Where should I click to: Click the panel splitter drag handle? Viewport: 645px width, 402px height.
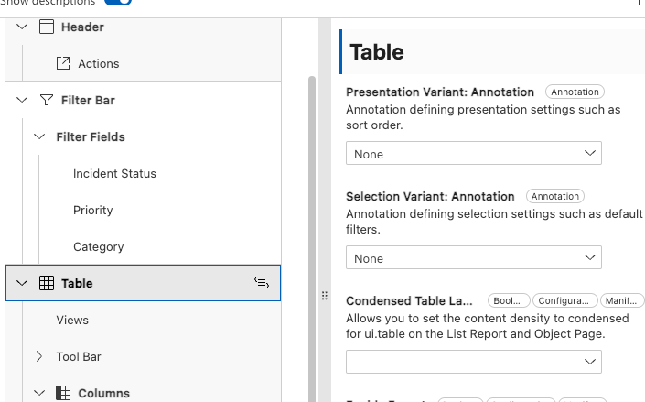coord(324,296)
